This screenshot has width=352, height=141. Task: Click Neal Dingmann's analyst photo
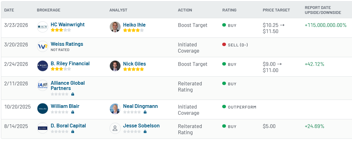click(x=115, y=109)
